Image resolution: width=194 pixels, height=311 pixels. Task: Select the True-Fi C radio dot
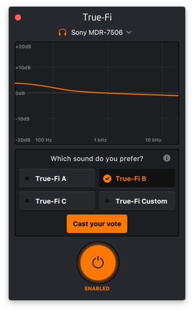click(27, 201)
